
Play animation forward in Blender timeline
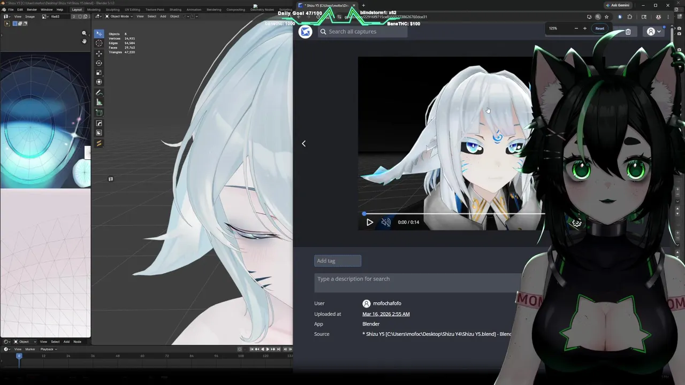(268, 349)
